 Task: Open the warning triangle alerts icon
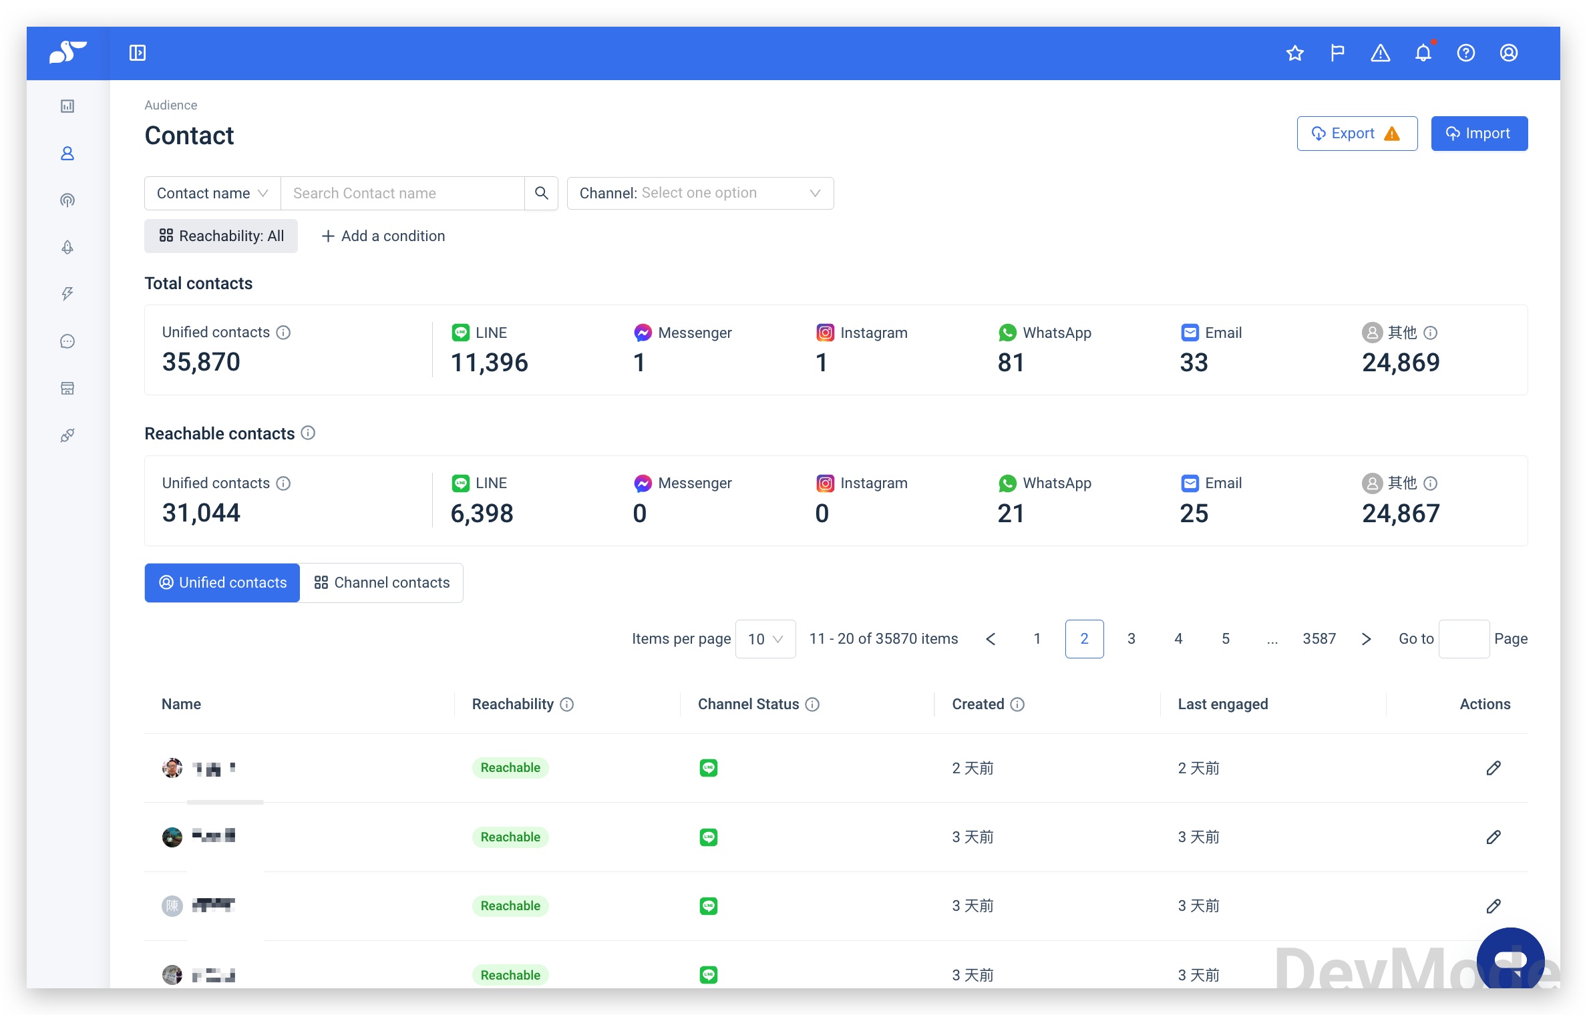point(1380,53)
